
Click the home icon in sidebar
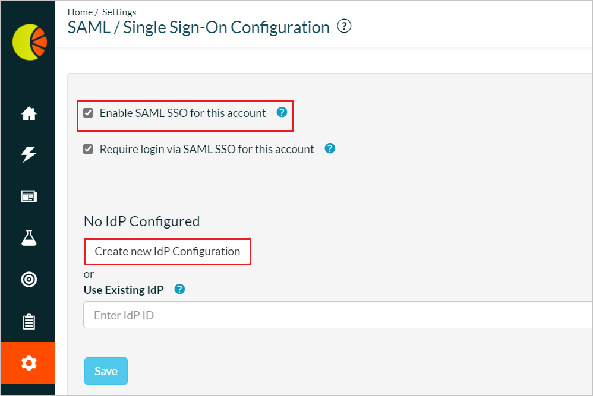click(28, 113)
